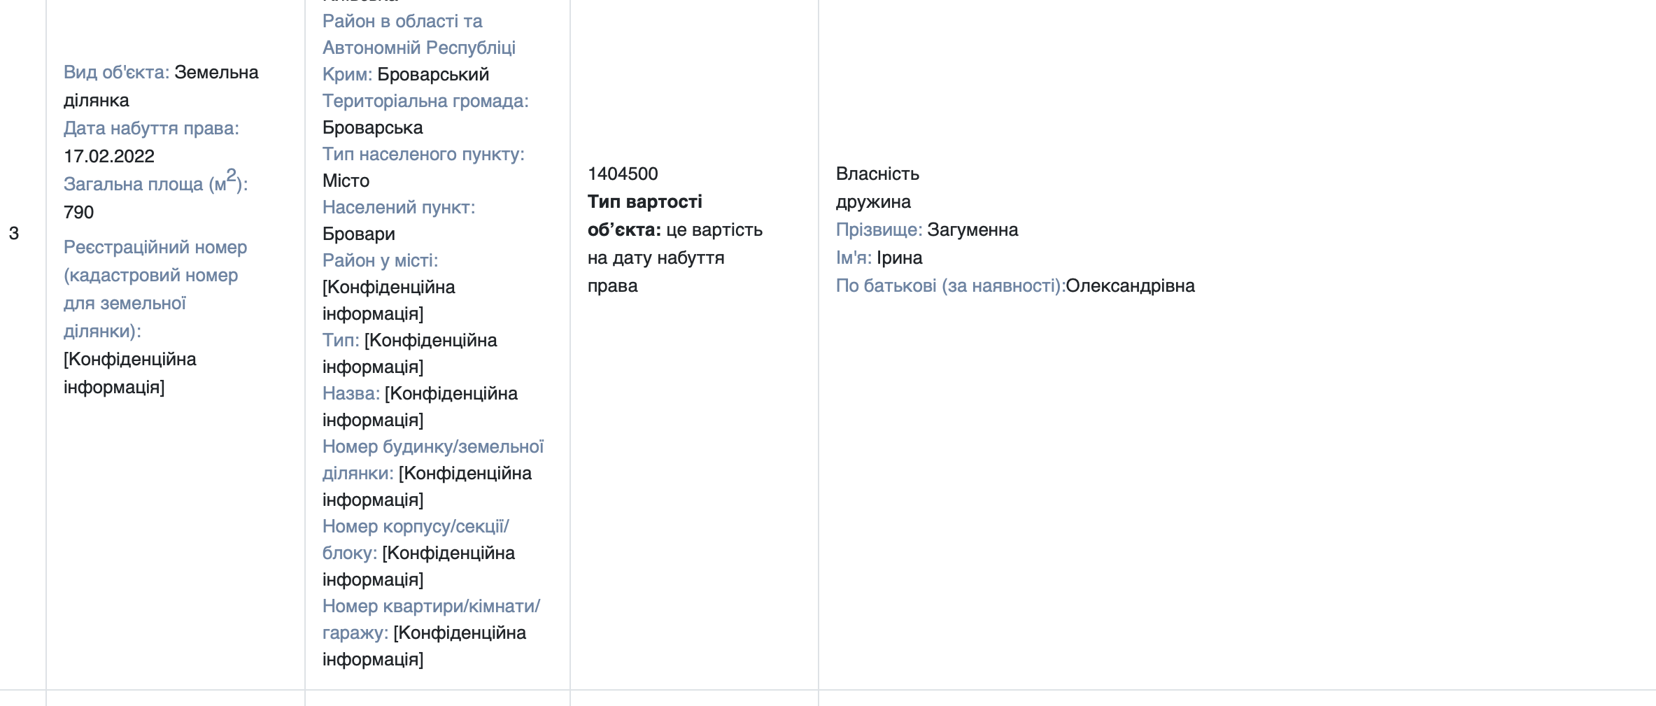
Task: Click the 'Район у місті:' label
Action: point(380,260)
